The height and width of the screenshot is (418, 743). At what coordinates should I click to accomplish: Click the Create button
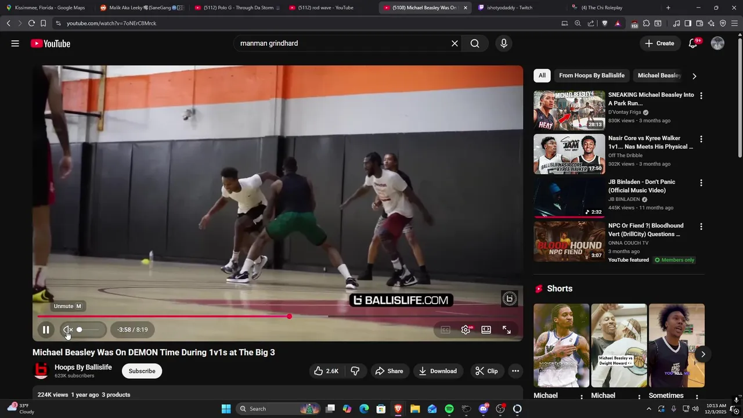point(660,44)
